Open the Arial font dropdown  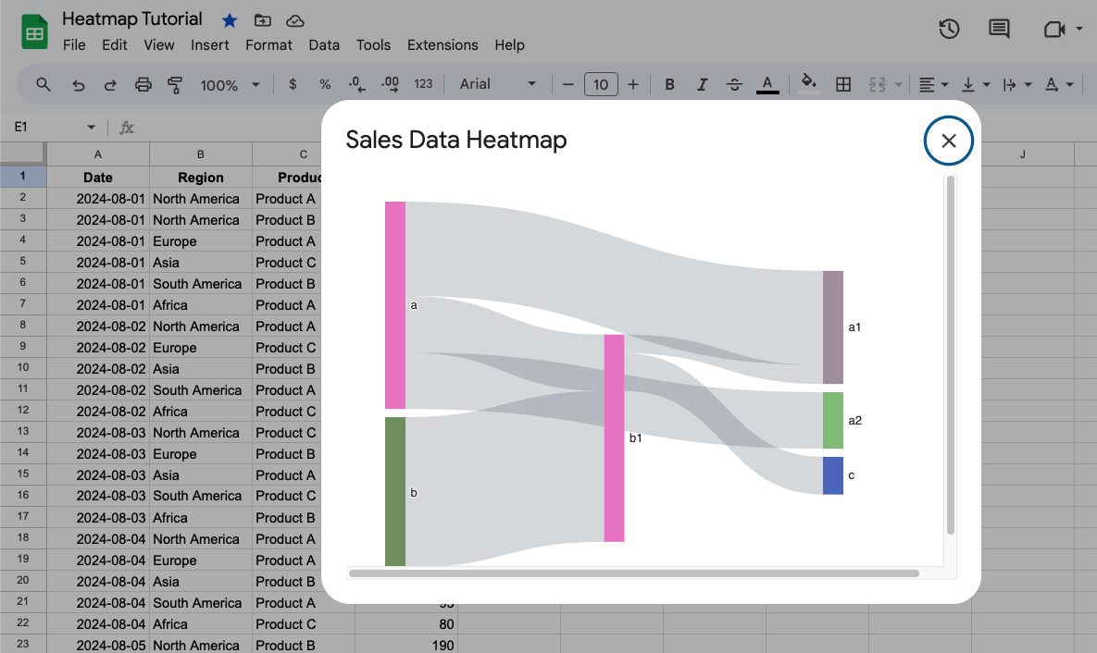coord(497,84)
